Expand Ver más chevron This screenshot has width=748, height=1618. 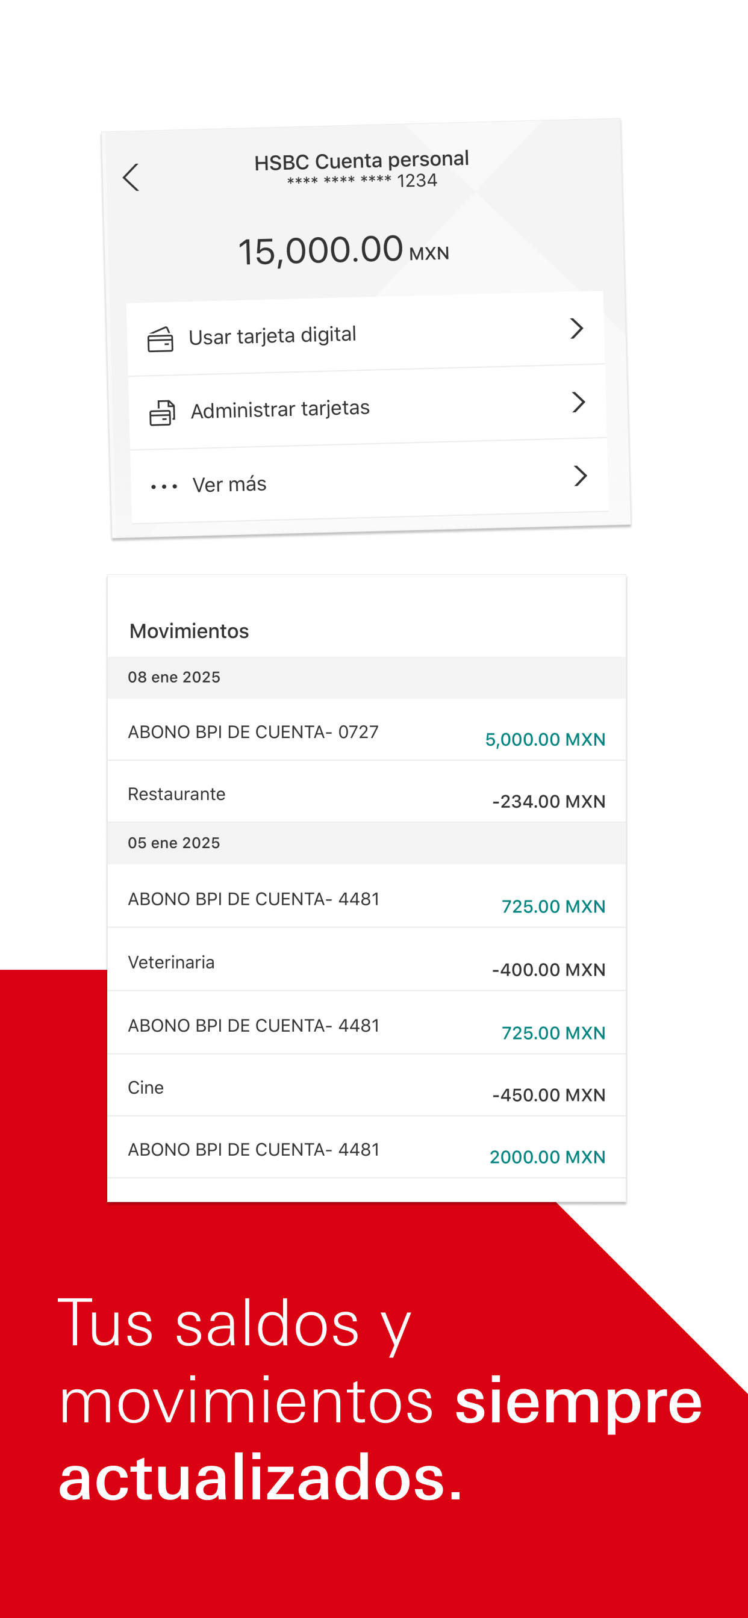(x=580, y=476)
